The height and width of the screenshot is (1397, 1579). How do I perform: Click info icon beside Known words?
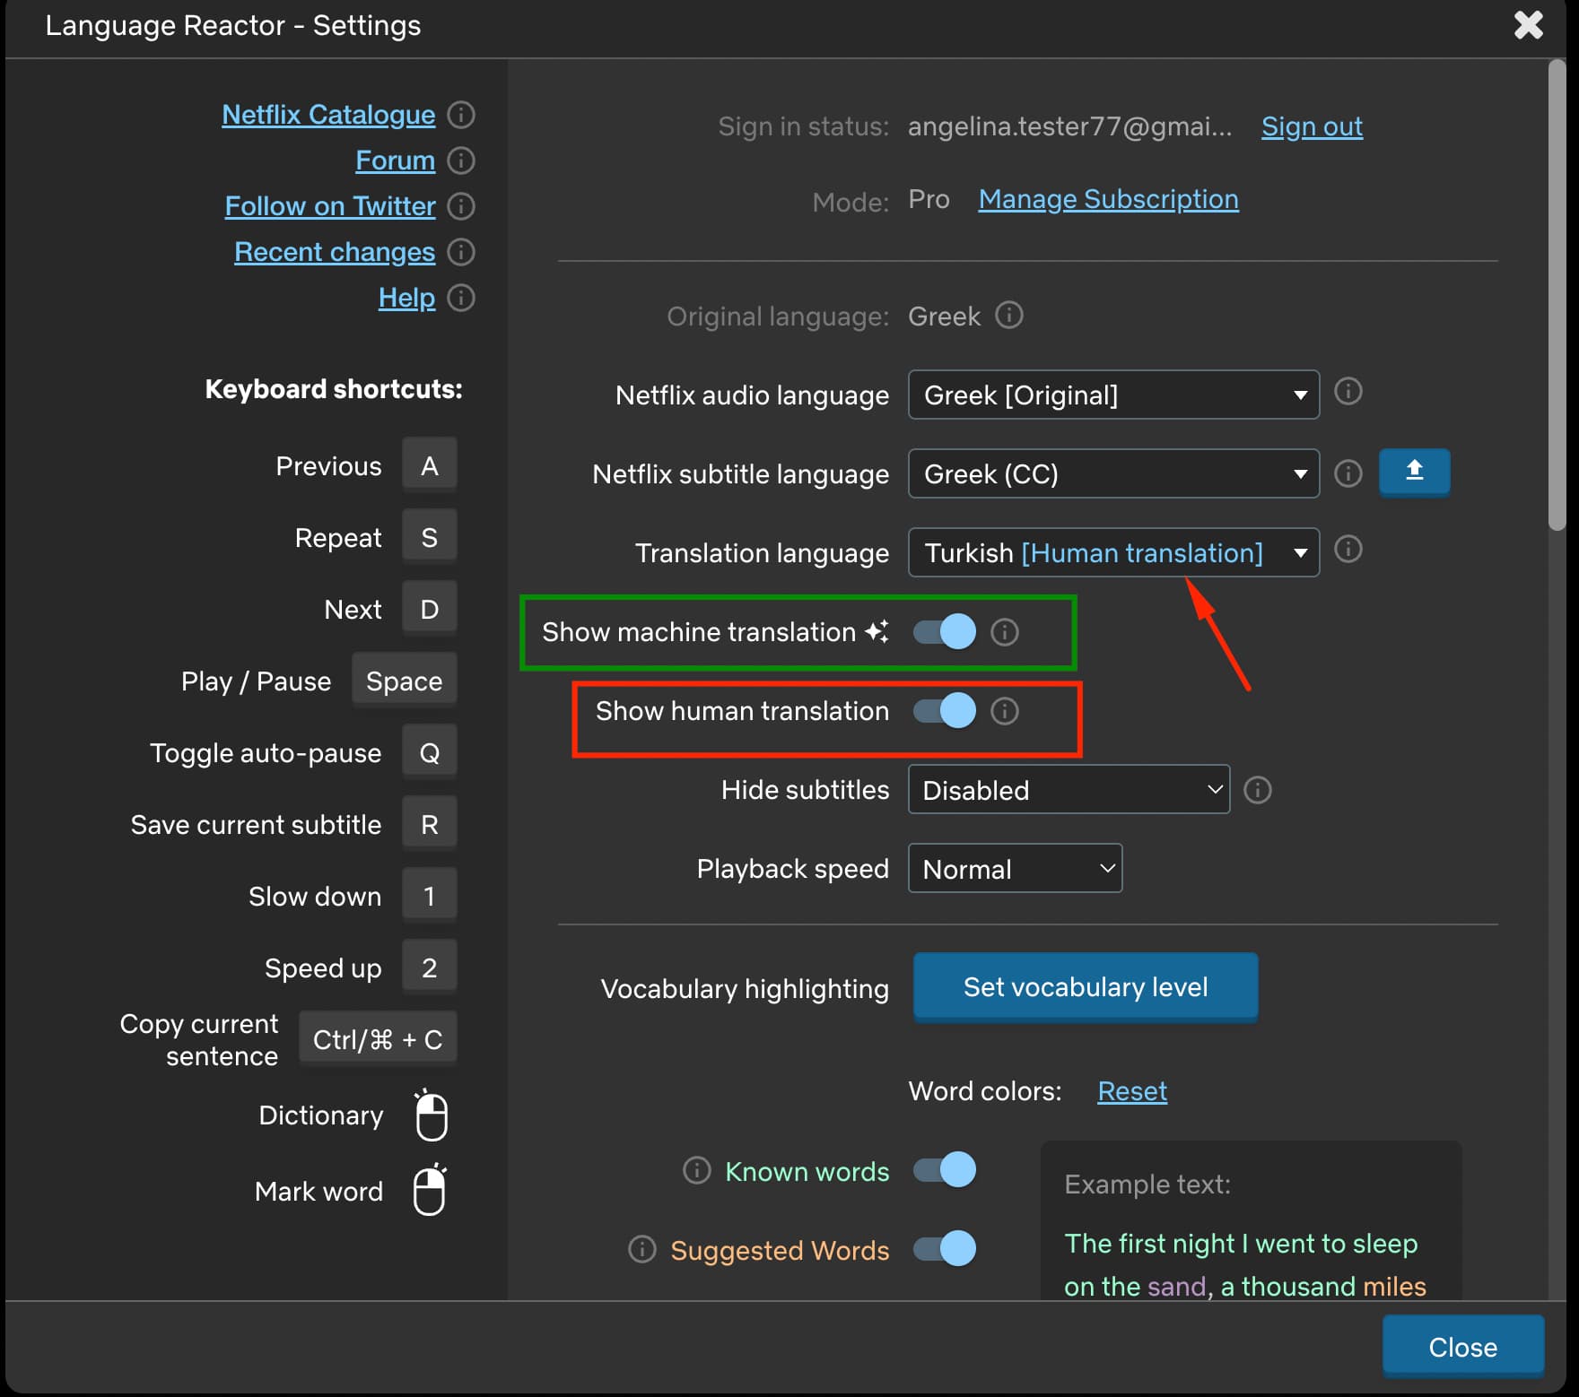pyautogui.click(x=696, y=1170)
